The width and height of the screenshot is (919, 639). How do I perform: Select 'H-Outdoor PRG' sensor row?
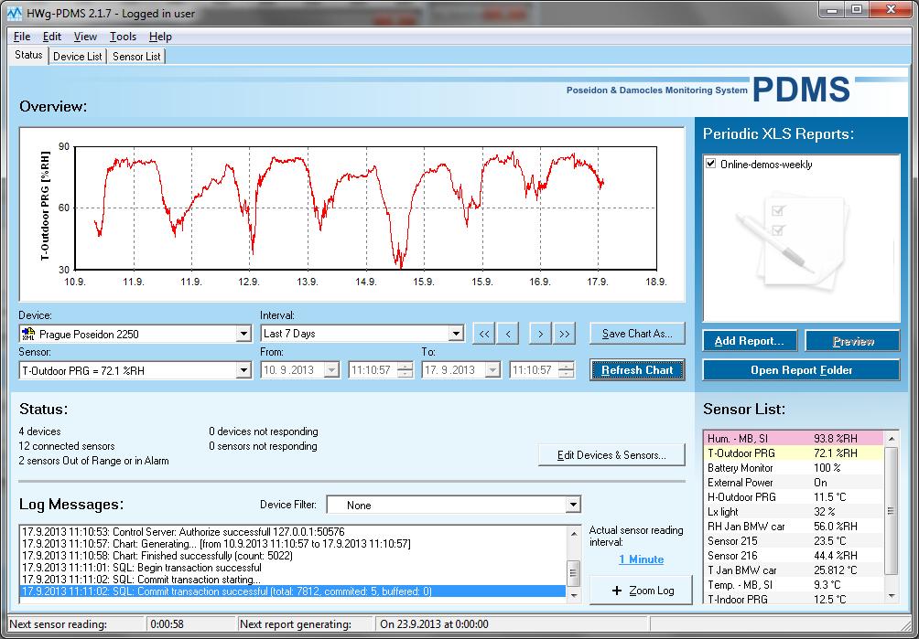(x=794, y=496)
